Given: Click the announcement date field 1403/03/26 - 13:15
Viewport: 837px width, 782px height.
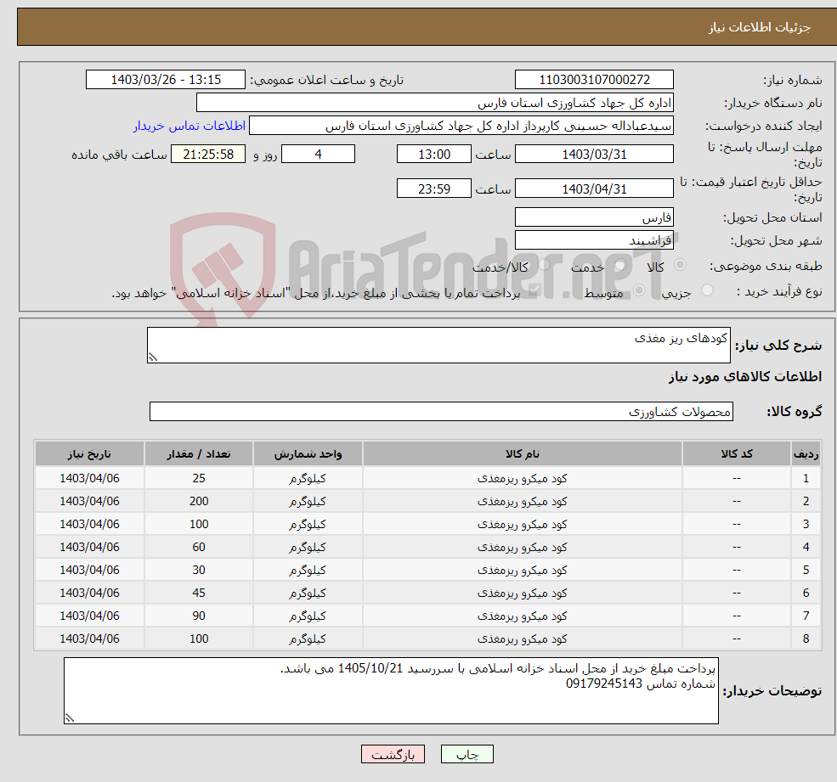Looking at the screenshot, I should point(166,80).
